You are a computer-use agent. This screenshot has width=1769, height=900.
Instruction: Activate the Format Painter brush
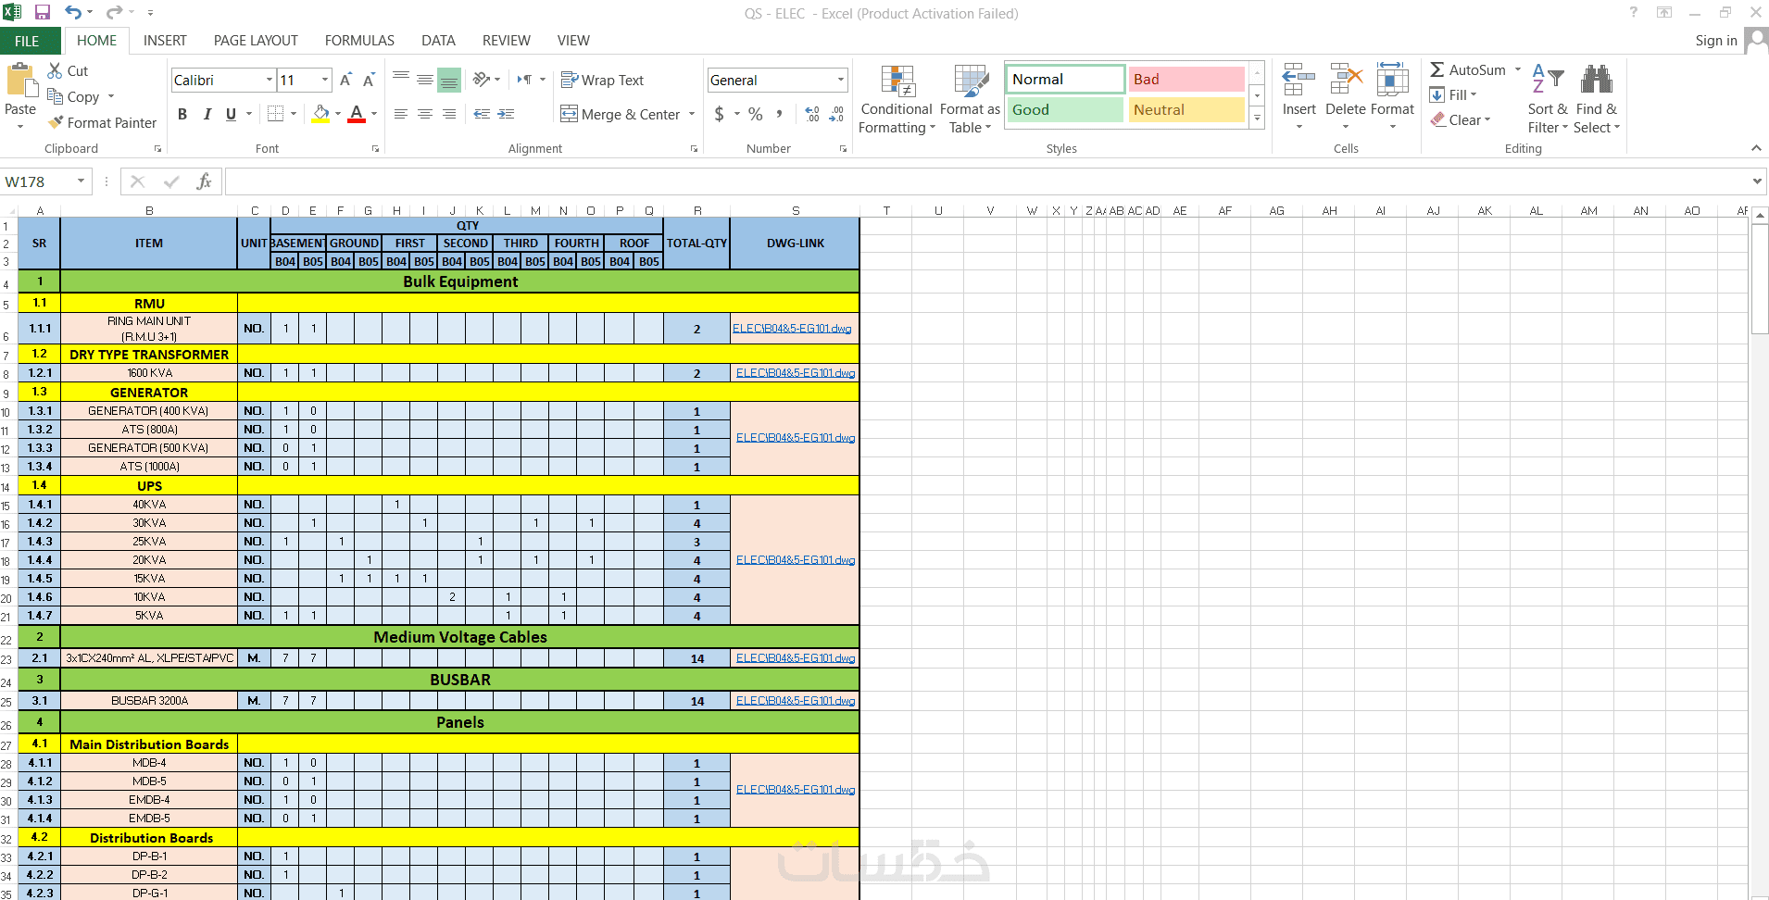tap(102, 122)
